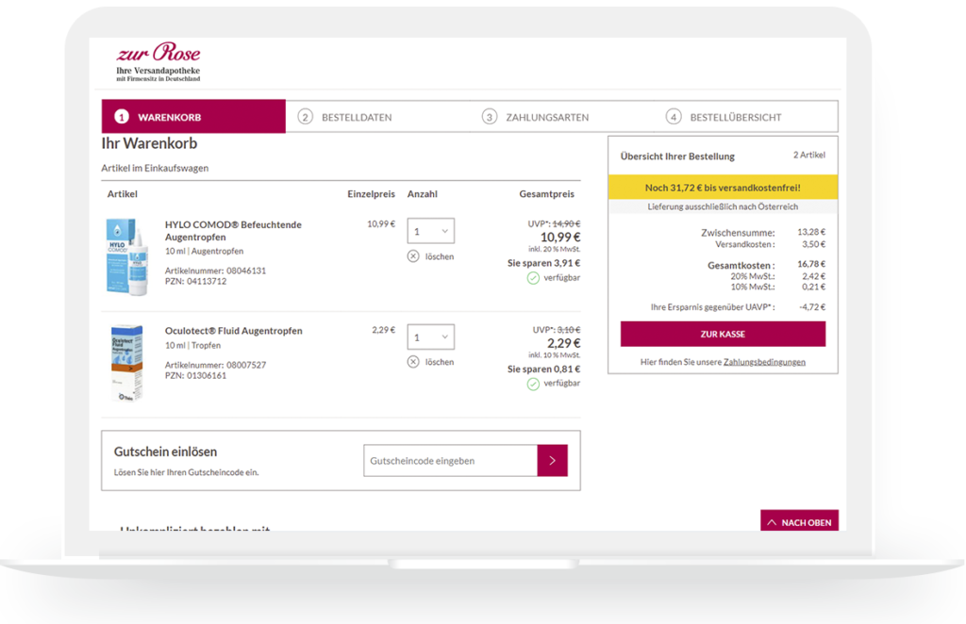Go to Bestelldaten step tab
Viewport: 966px width, 624px height.
[x=356, y=118]
